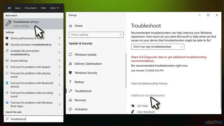Image resolution: width=224 pixels, height=126 pixels.
Task: Click Troubleshoot wrench icon in Settings sidebar
Action: 70,91
